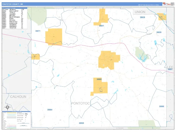176x132 pixels.
Task: Click the PONTOTOC COUNTY, MS title
Action: click(x=12, y=4)
